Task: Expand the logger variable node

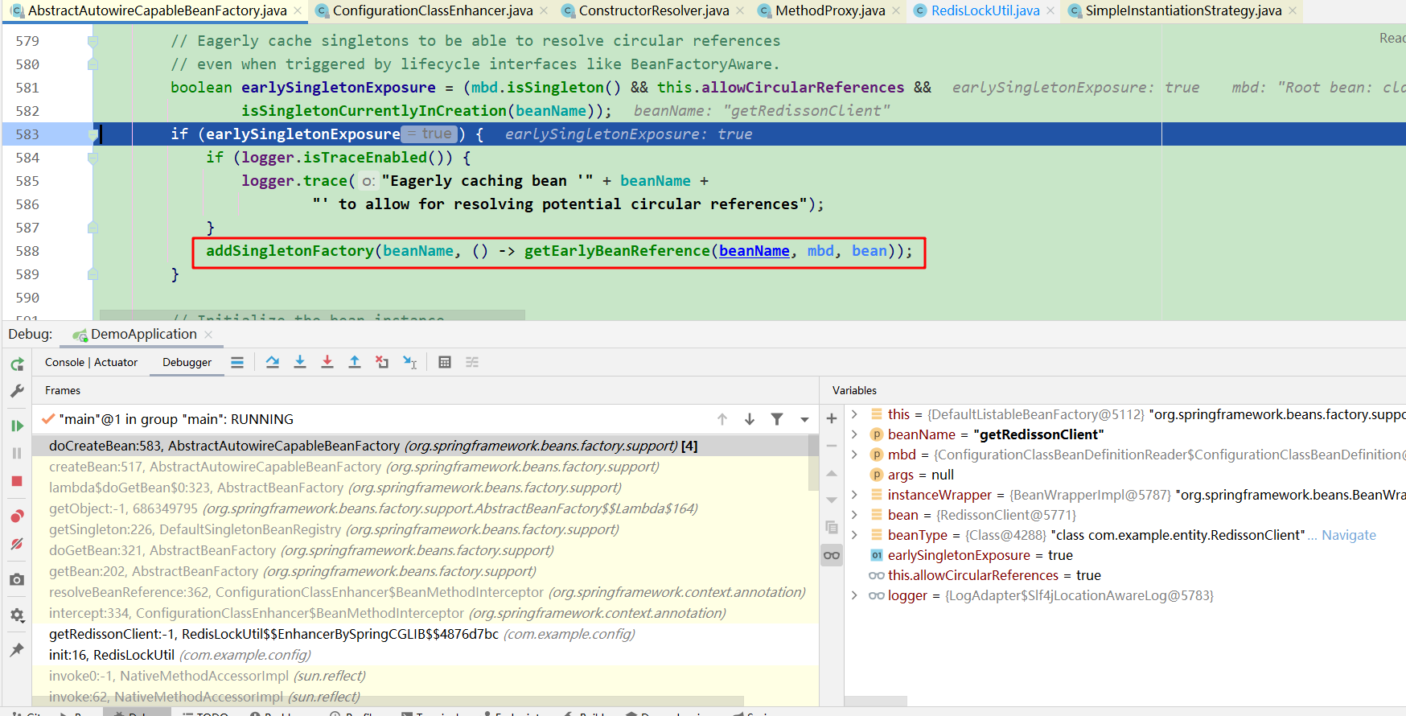Action: pos(854,595)
